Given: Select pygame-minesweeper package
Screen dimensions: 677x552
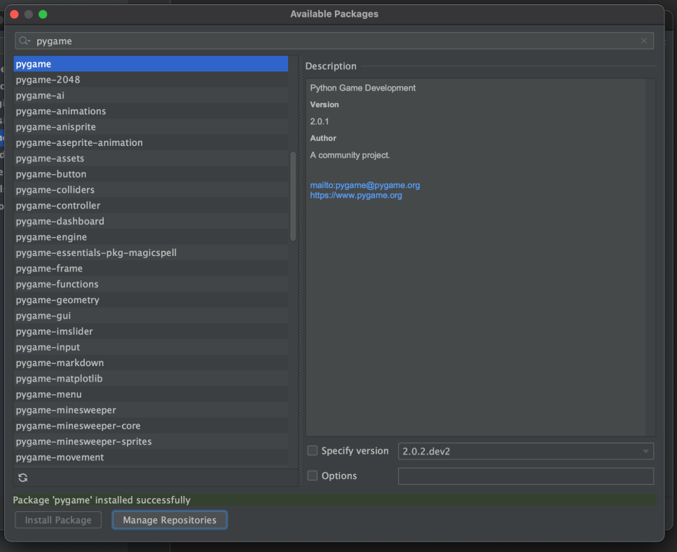Looking at the screenshot, I should [x=151, y=410].
